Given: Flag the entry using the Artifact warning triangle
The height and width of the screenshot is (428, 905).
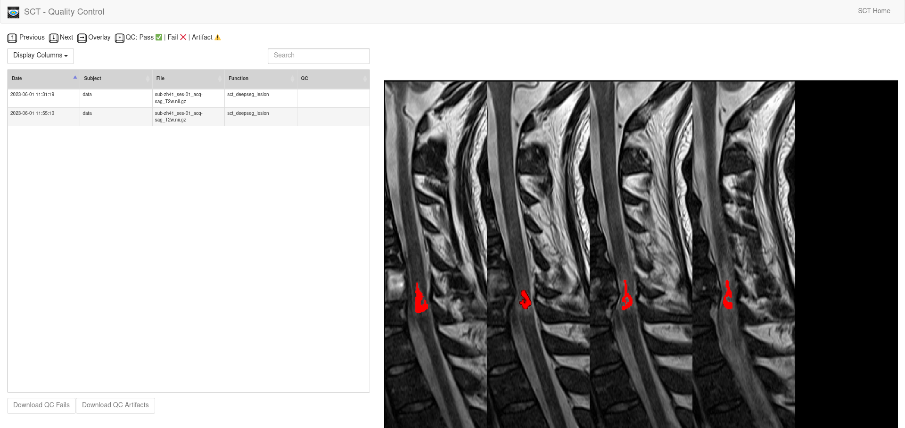Looking at the screenshot, I should [217, 37].
